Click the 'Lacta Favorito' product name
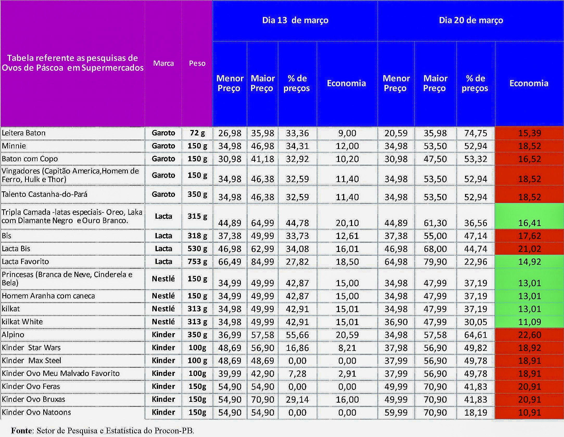The height and width of the screenshot is (437, 564). point(25,261)
